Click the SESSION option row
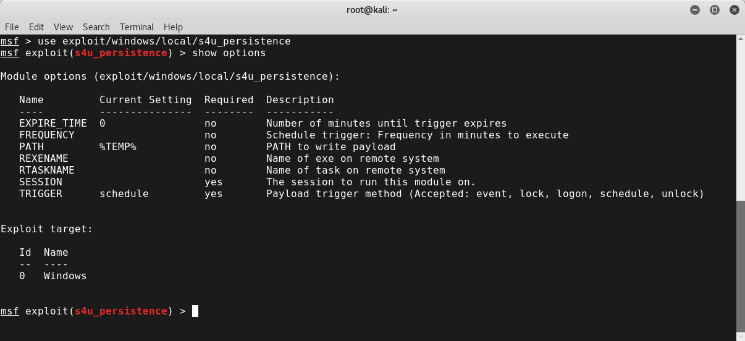Image resolution: width=745 pixels, height=341 pixels. tap(247, 182)
